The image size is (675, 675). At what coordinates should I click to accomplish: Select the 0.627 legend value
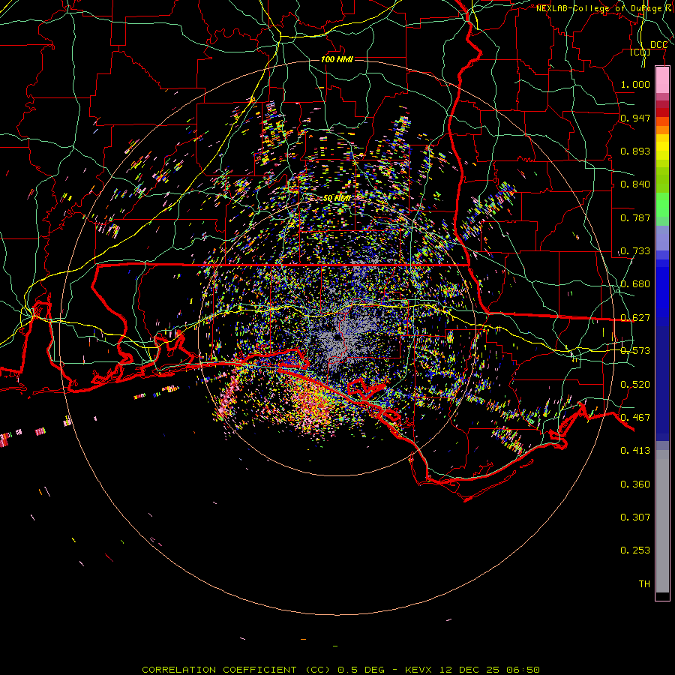pos(635,318)
